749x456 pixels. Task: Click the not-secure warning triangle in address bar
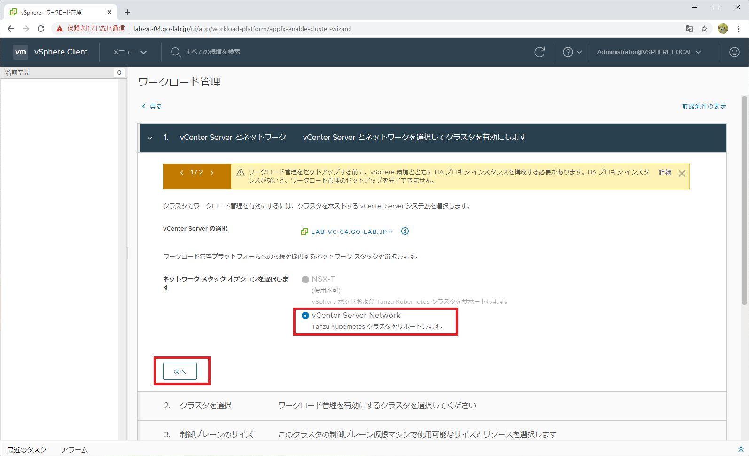[x=60, y=29]
